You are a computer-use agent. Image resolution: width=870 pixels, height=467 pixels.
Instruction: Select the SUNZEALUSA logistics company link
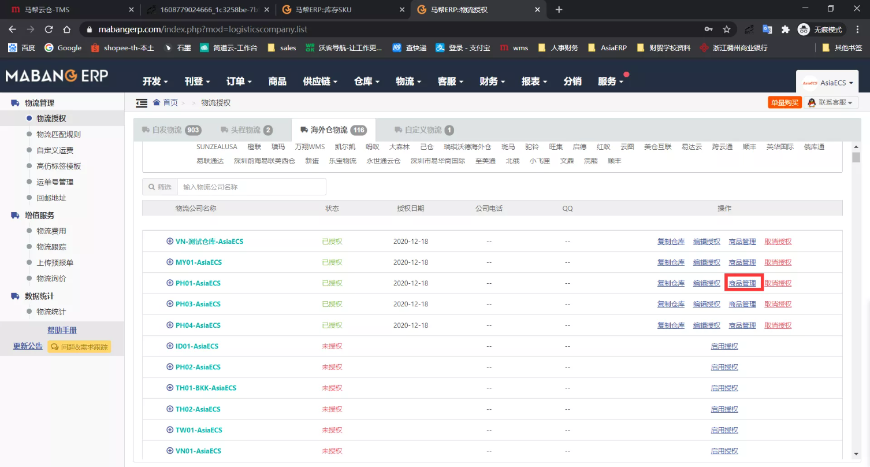click(217, 147)
